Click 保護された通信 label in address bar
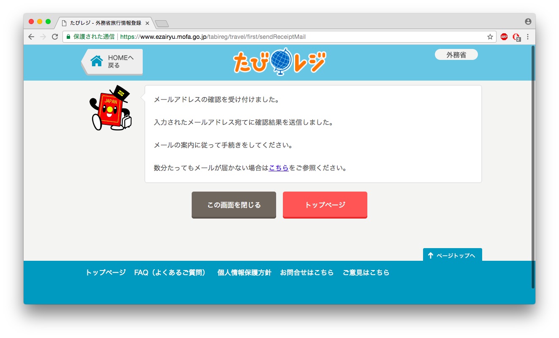Image resolution: width=559 pixels, height=338 pixels. click(x=94, y=37)
